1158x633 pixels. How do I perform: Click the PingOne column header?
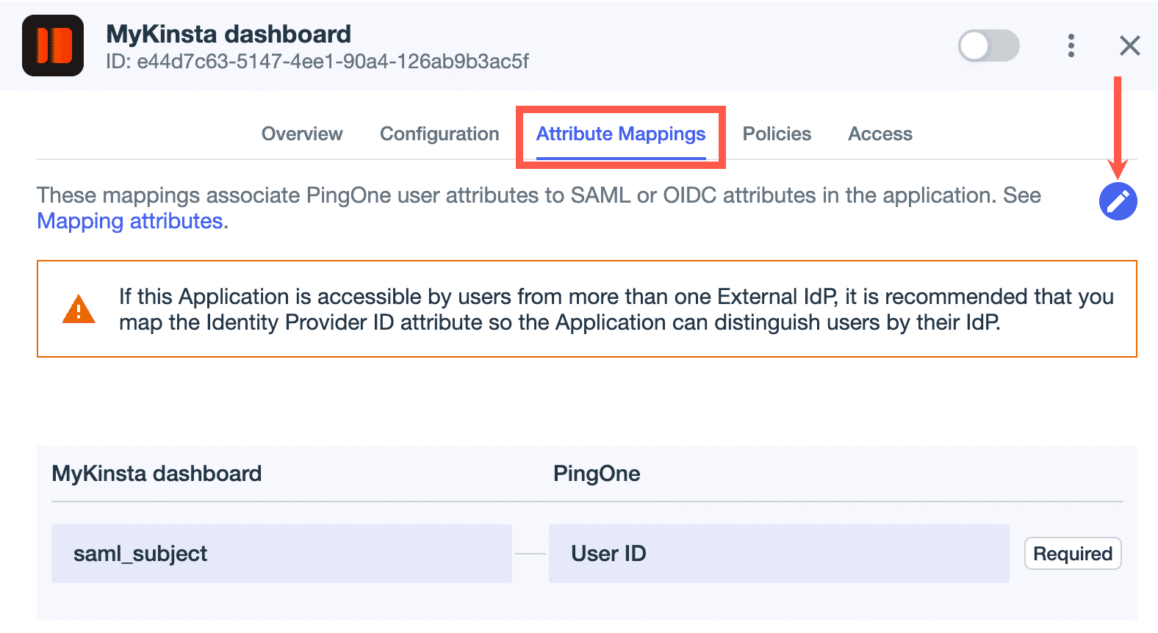pos(597,474)
